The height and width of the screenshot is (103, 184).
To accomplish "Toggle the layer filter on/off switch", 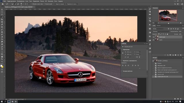I will pos(183,29).
